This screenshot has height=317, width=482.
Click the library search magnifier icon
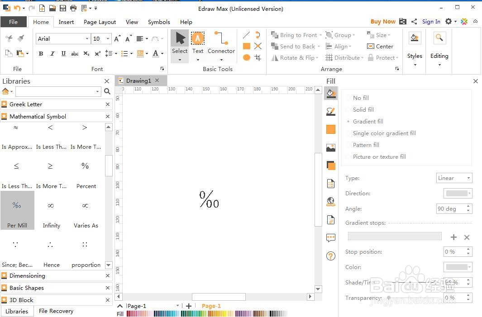coord(107,91)
